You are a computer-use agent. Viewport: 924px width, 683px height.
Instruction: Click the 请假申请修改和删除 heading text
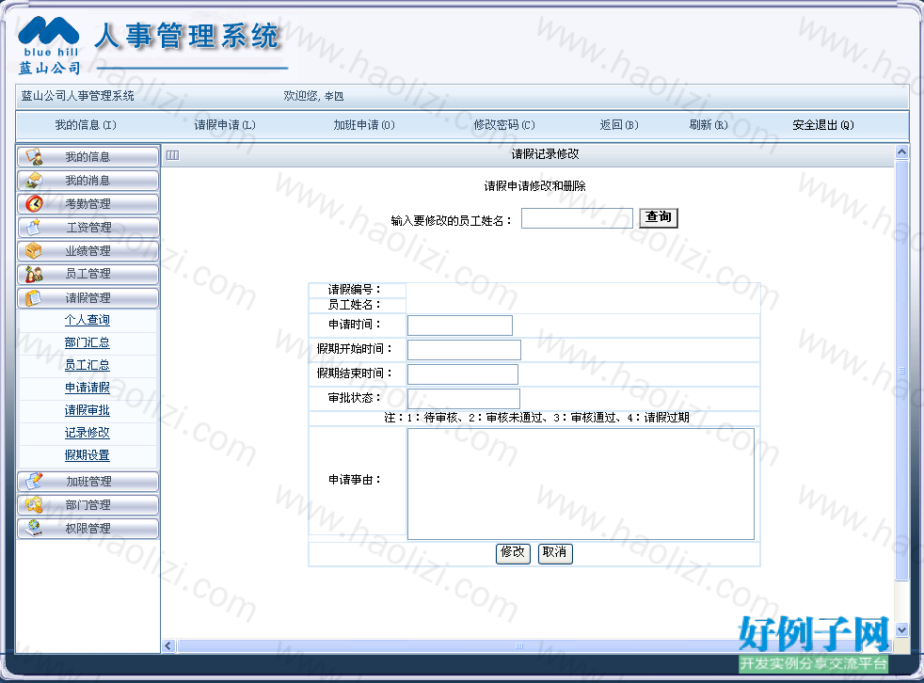pyautogui.click(x=534, y=186)
